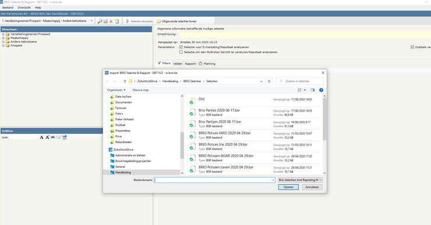Click the file list vertical scrollbar
Screen dimensions: 431x225
[324, 119]
